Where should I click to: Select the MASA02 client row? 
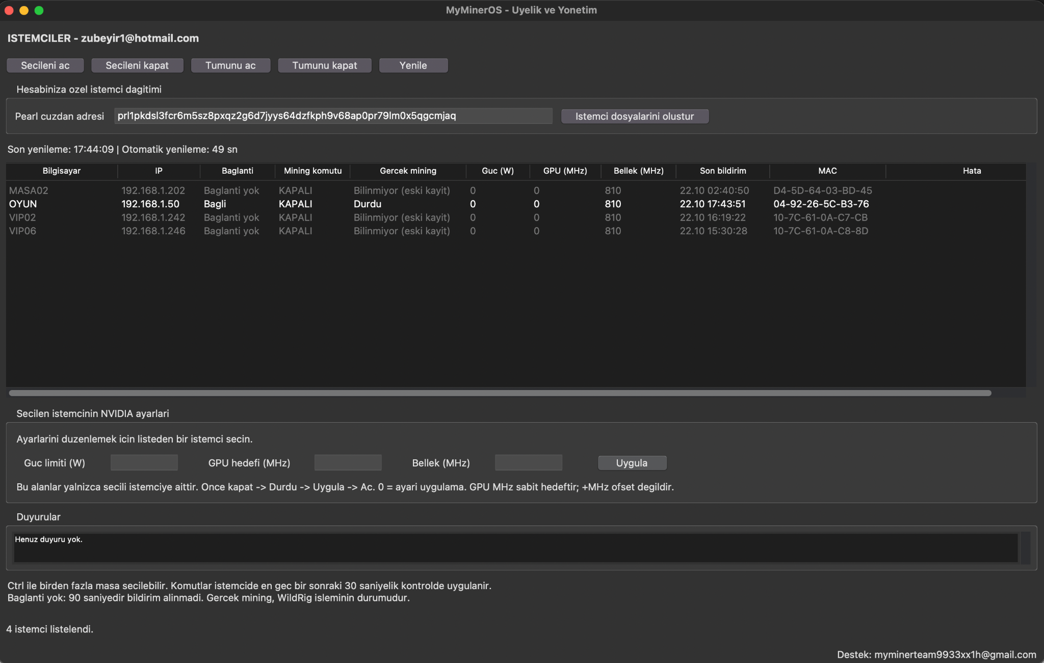click(516, 190)
